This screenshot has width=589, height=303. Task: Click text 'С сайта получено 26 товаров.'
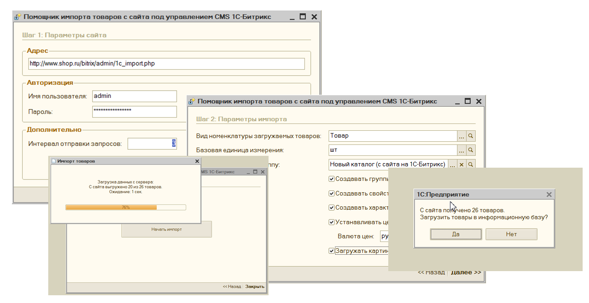pyautogui.click(x=462, y=211)
